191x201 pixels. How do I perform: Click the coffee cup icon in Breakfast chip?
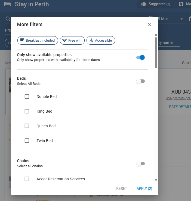point(22,40)
